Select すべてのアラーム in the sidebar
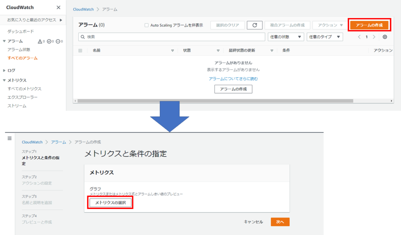The image size is (401, 235). click(x=22, y=58)
